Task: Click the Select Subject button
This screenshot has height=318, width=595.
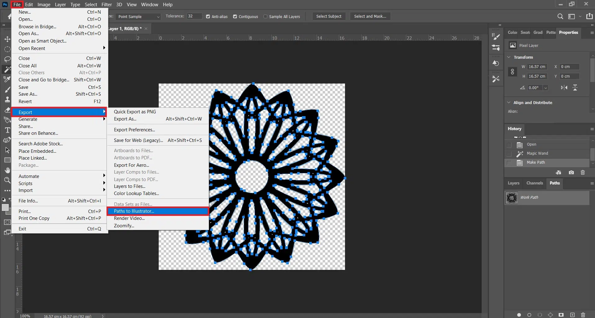Action: click(329, 16)
